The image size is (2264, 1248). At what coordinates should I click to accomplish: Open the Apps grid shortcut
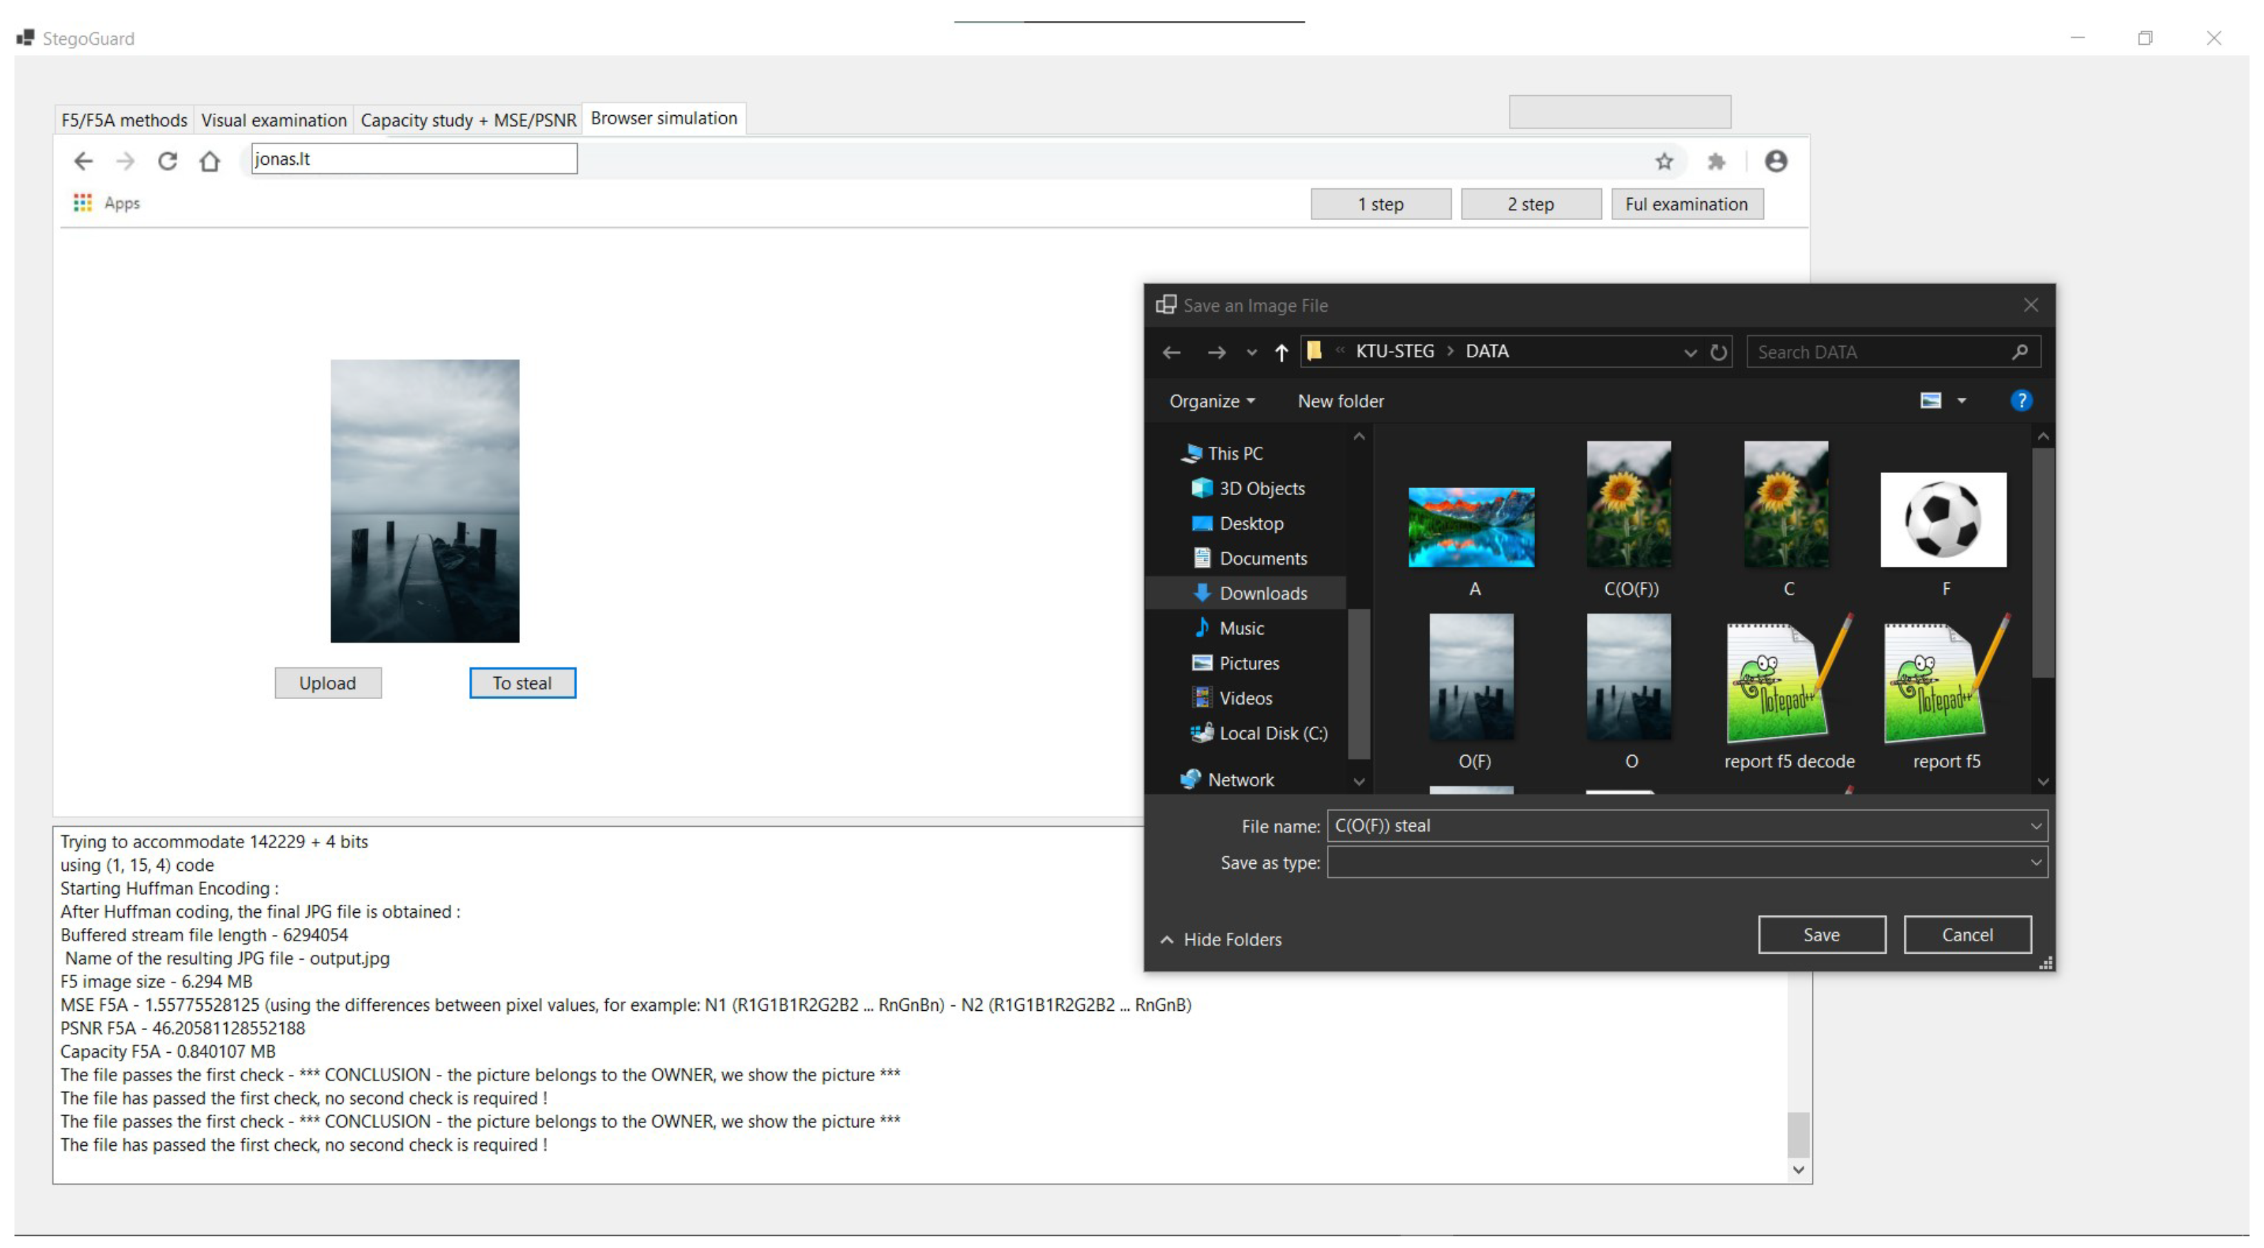tap(83, 203)
